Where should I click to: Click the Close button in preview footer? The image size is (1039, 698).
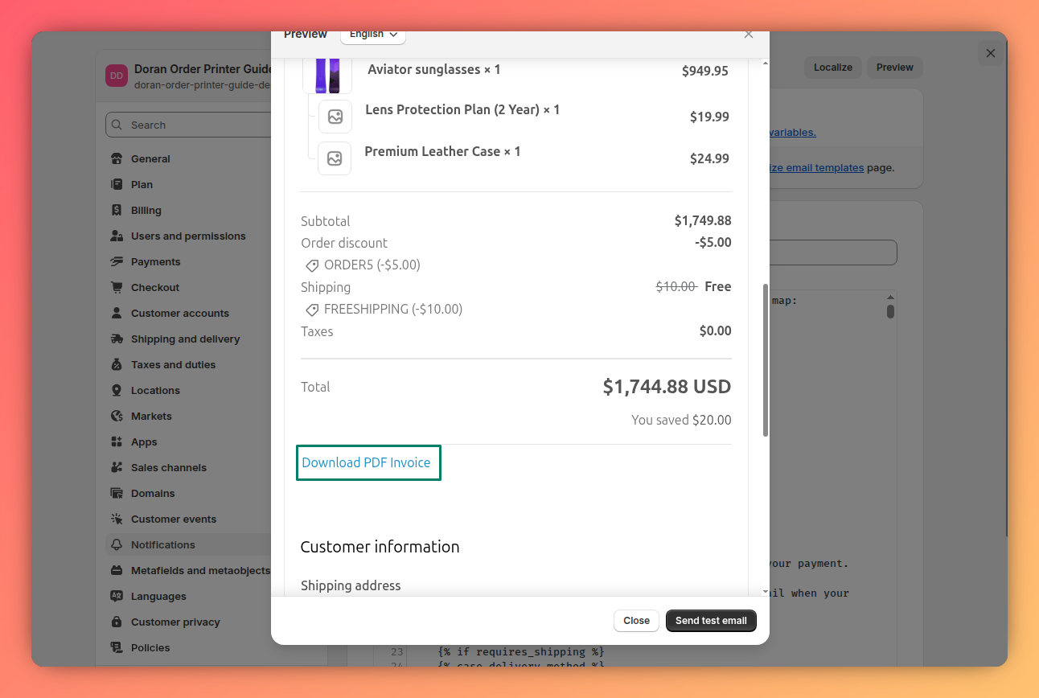tap(636, 621)
